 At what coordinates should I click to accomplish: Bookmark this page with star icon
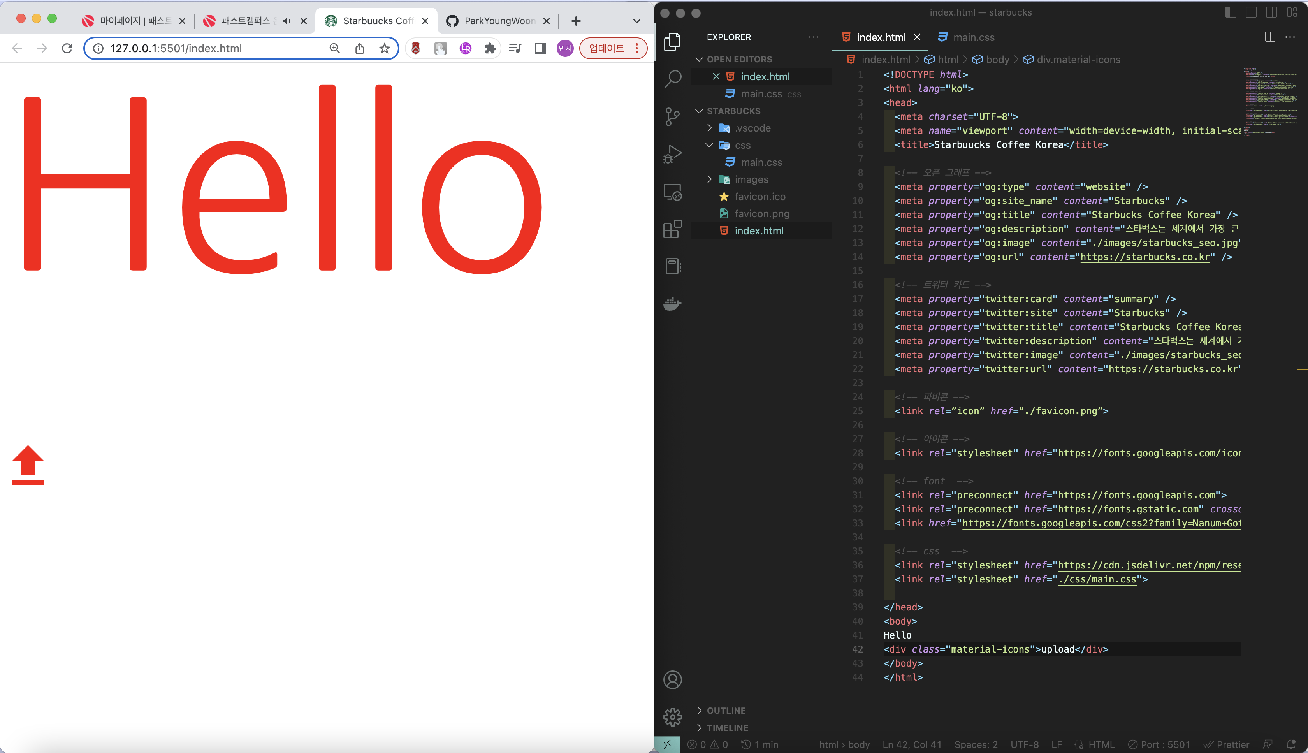point(384,49)
